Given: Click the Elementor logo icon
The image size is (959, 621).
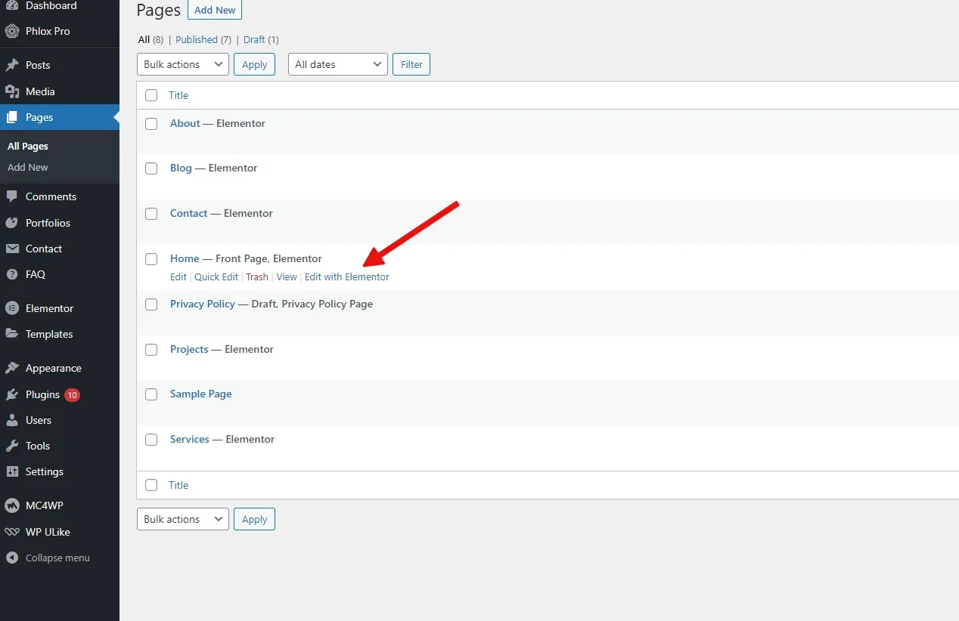Looking at the screenshot, I should click(x=12, y=308).
